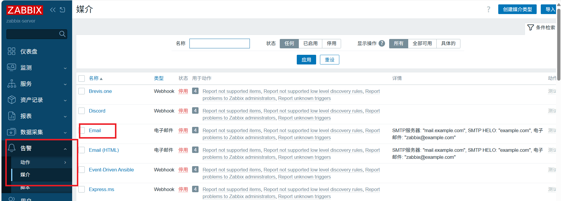This screenshot has width=561, height=201.
Task: Check the Event-Driven Ansible row checkbox
Action: (x=82, y=170)
